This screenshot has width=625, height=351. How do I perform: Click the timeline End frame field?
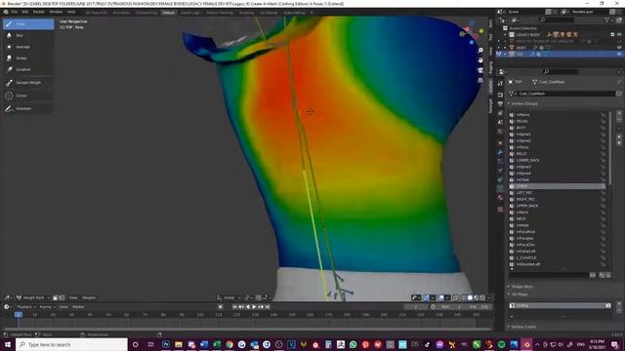(479, 307)
